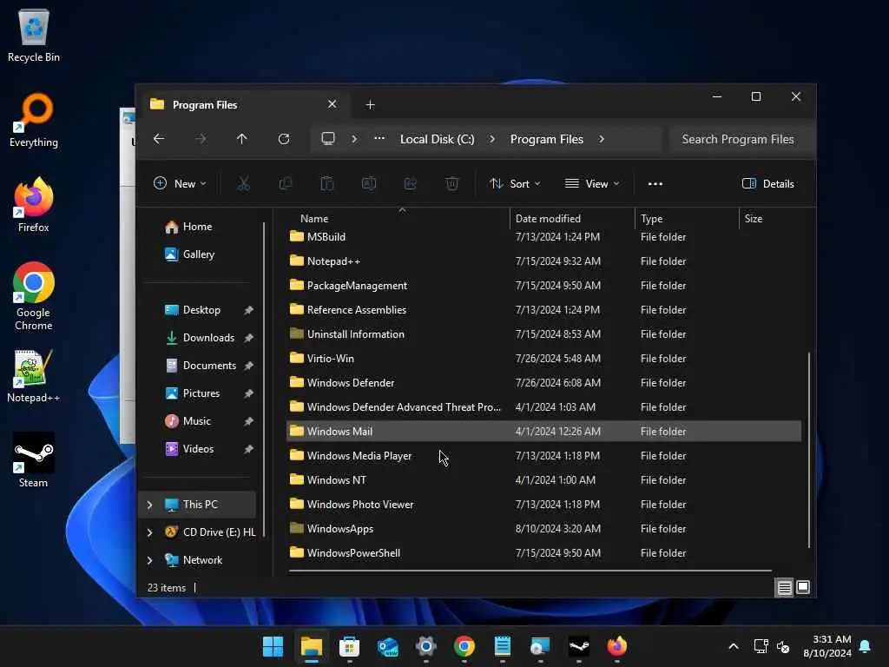Viewport: 889px width, 667px height.
Task: Close the Program Files tab
Action: click(333, 104)
